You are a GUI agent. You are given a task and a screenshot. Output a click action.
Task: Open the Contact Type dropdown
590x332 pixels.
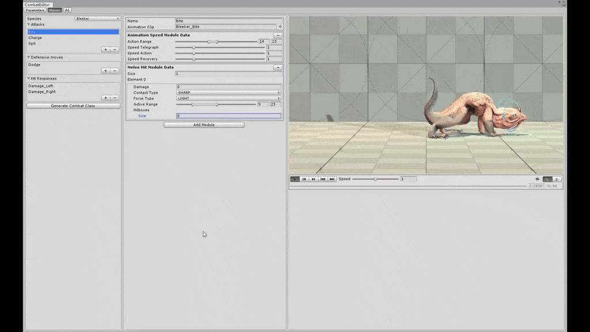point(229,93)
